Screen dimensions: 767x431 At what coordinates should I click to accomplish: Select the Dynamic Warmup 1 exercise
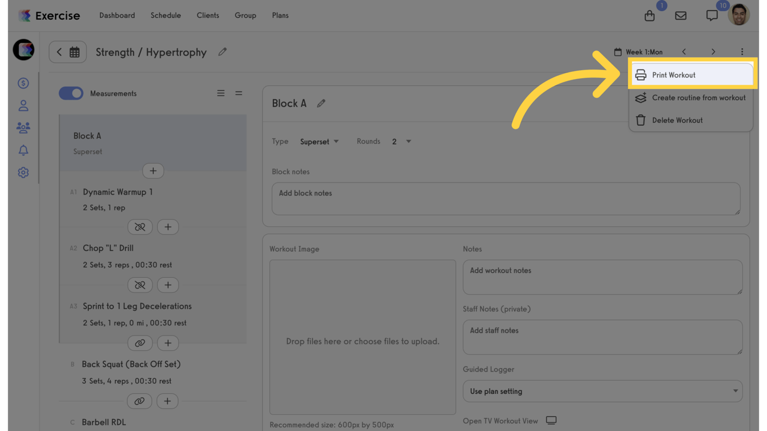point(153,199)
